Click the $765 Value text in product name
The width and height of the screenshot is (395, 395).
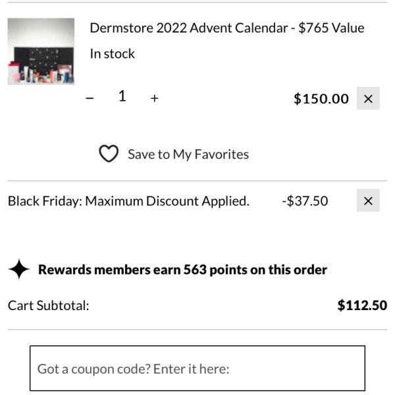[x=331, y=28]
